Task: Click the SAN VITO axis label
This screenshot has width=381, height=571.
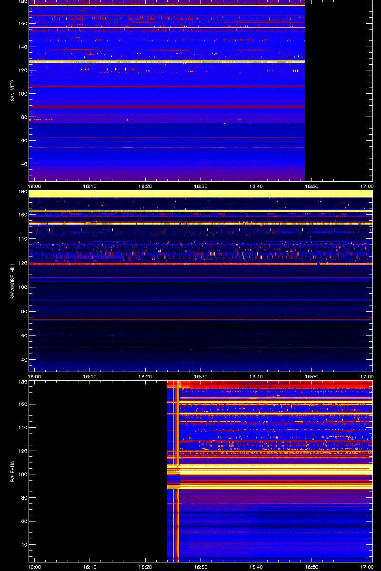Action: [12, 90]
